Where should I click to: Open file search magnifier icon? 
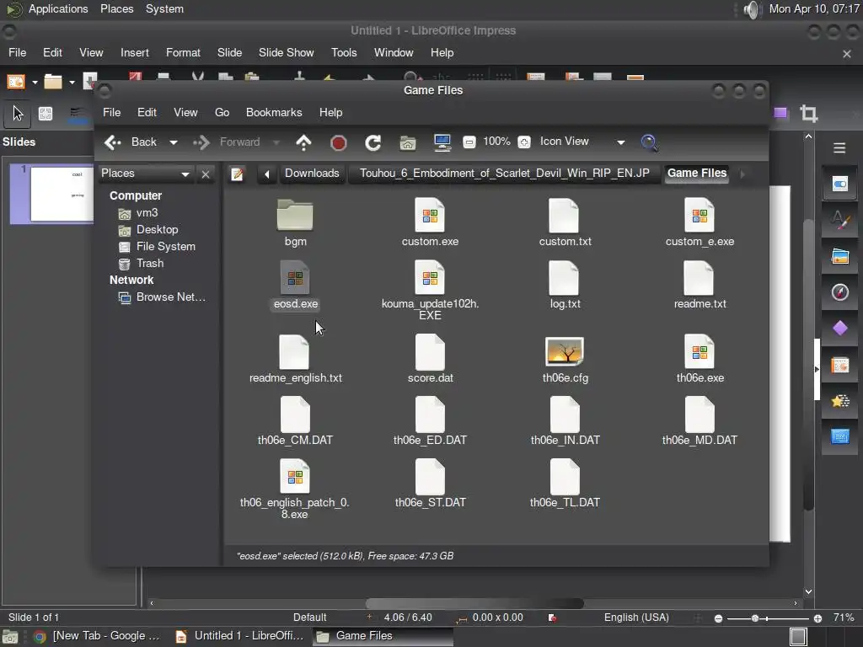pos(650,142)
